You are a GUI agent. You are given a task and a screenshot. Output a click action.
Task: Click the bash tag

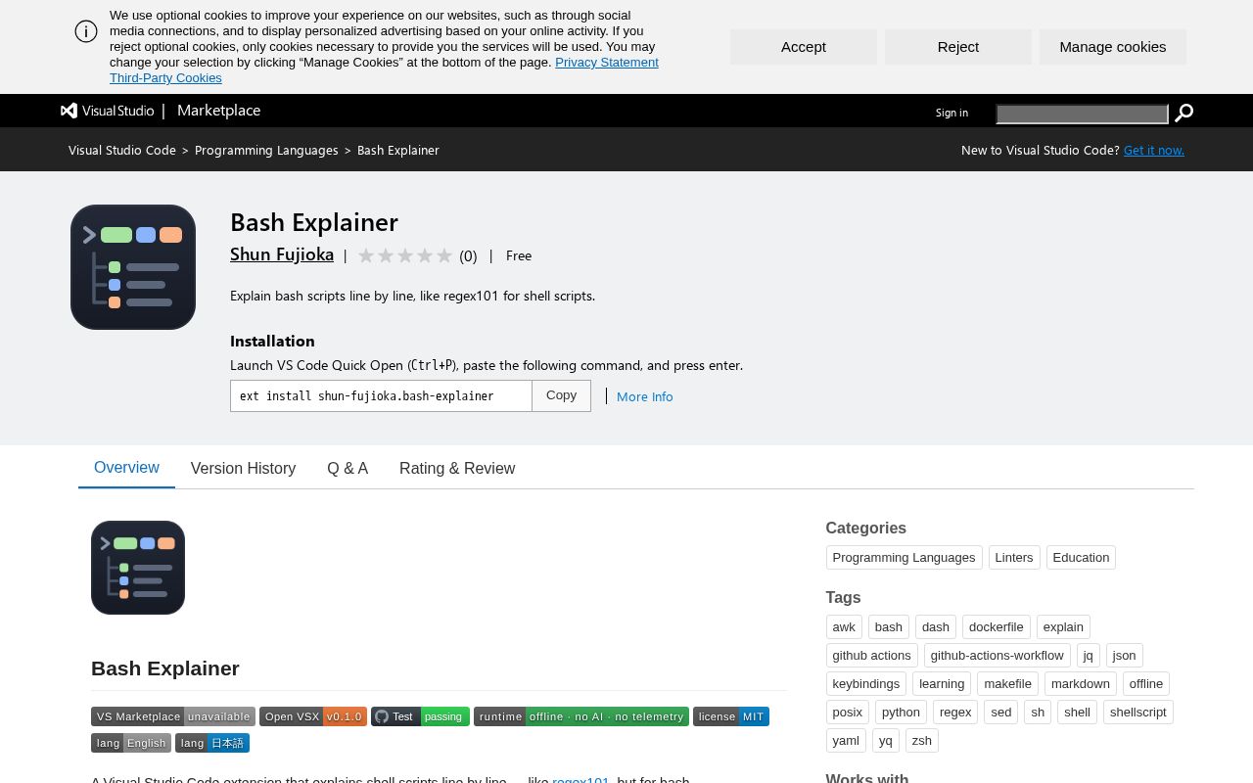coord(889,627)
